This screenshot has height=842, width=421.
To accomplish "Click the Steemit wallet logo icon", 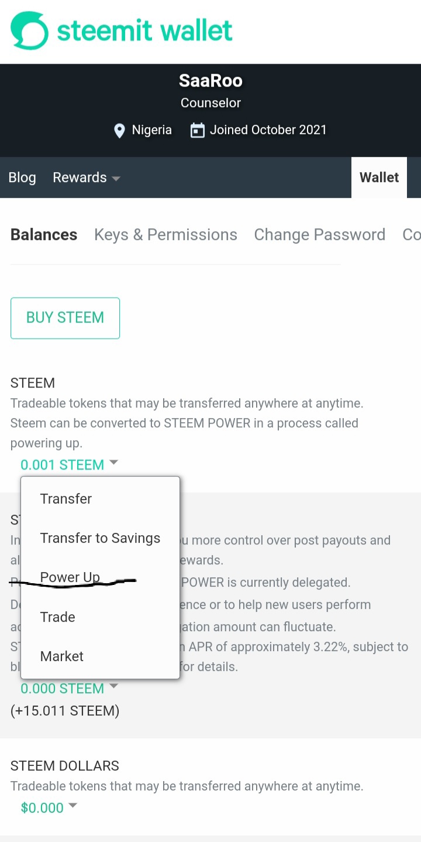I will tap(29, 31).
